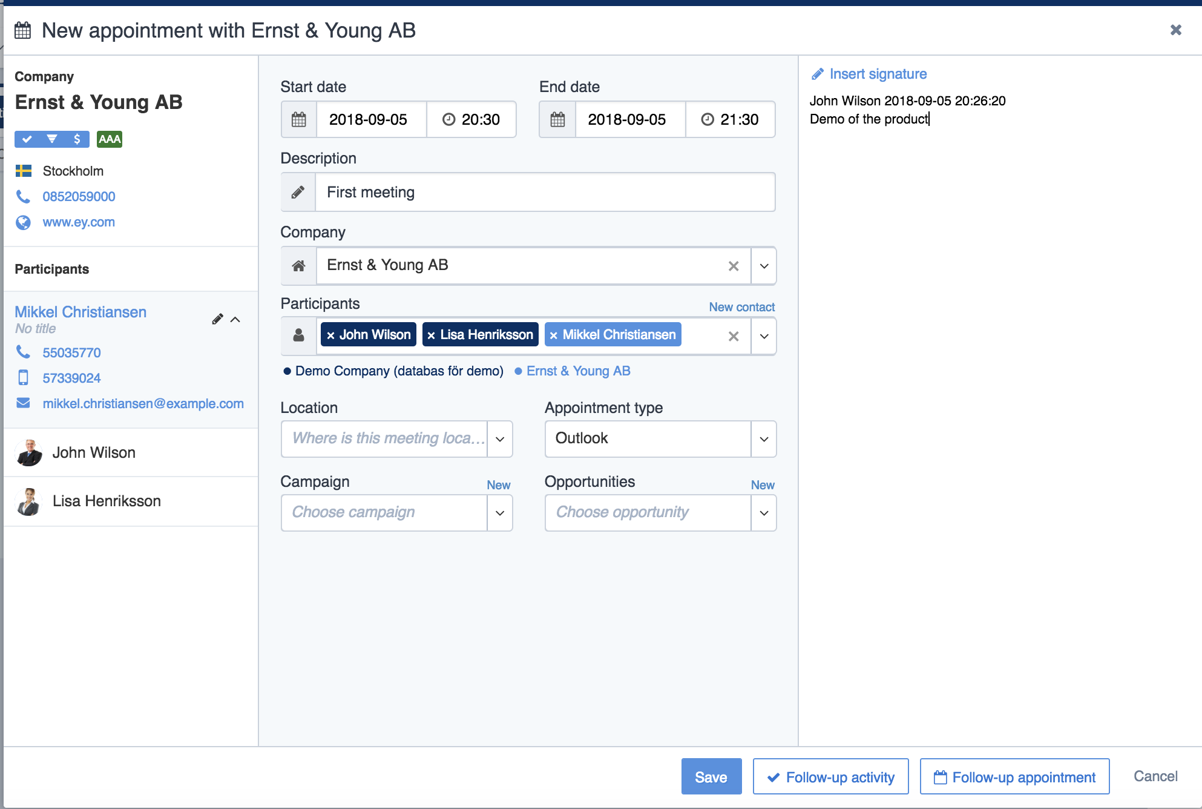The height and width of the screenshot is (809, 1202).
Task: Click the pencil icon next to Mikkel Christiansen
Action: (217, 319)
